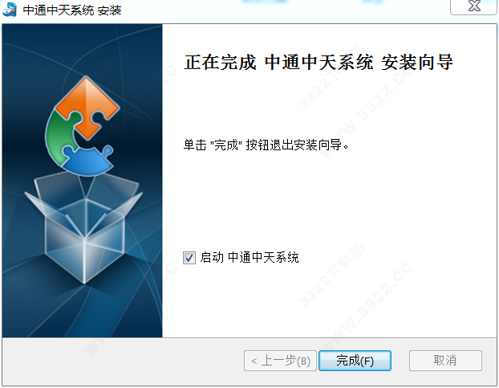Click the banner area below the glass box

(x=83, y=311)
